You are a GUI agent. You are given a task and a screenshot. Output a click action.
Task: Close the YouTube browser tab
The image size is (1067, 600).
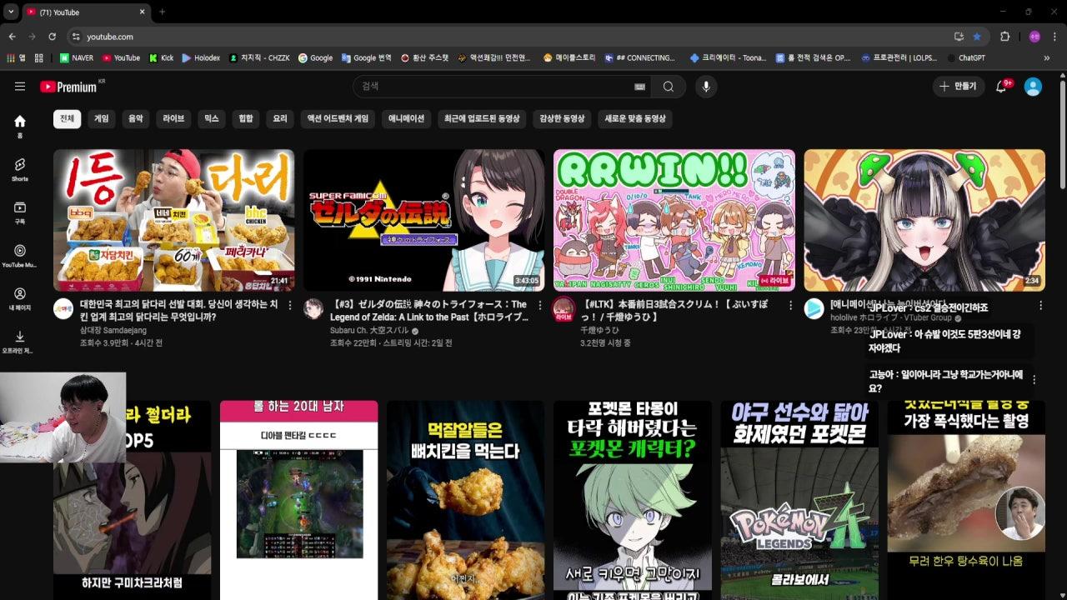pos(142,12)
